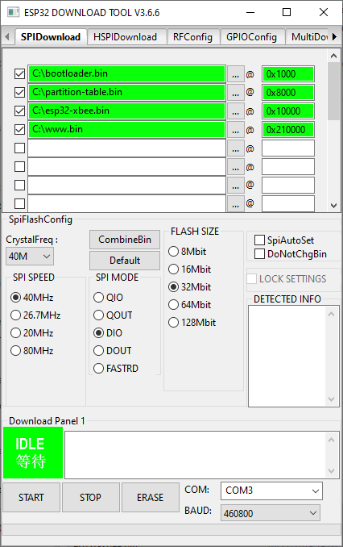Viewport: 343px width, 547px height.
Task: Click the file list scrollbar thumb
Action: click(333, 91)
